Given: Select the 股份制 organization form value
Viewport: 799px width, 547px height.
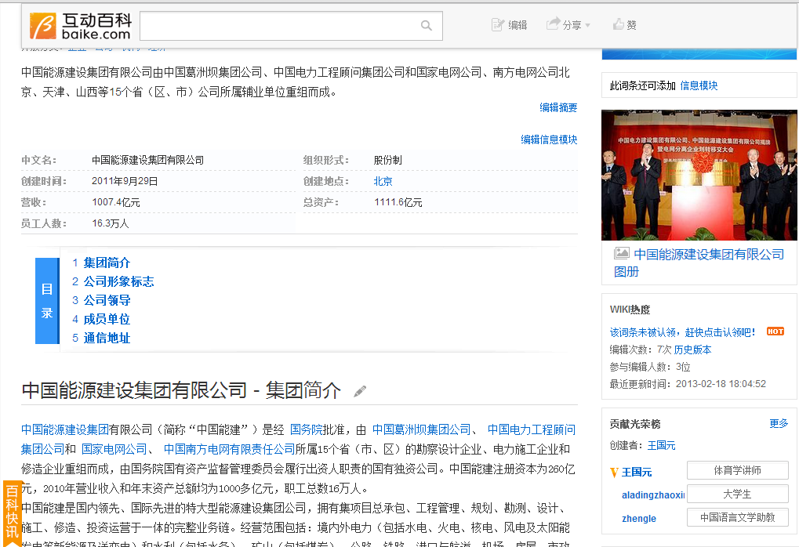Looking at the screenshot, I should click(388, 161).
